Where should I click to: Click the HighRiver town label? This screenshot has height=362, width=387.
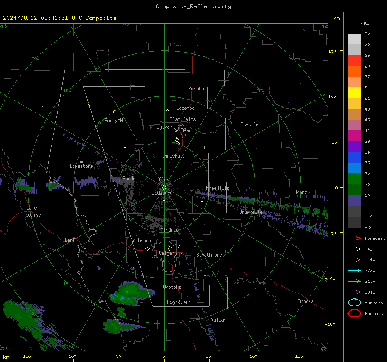[x=178, y=302]
